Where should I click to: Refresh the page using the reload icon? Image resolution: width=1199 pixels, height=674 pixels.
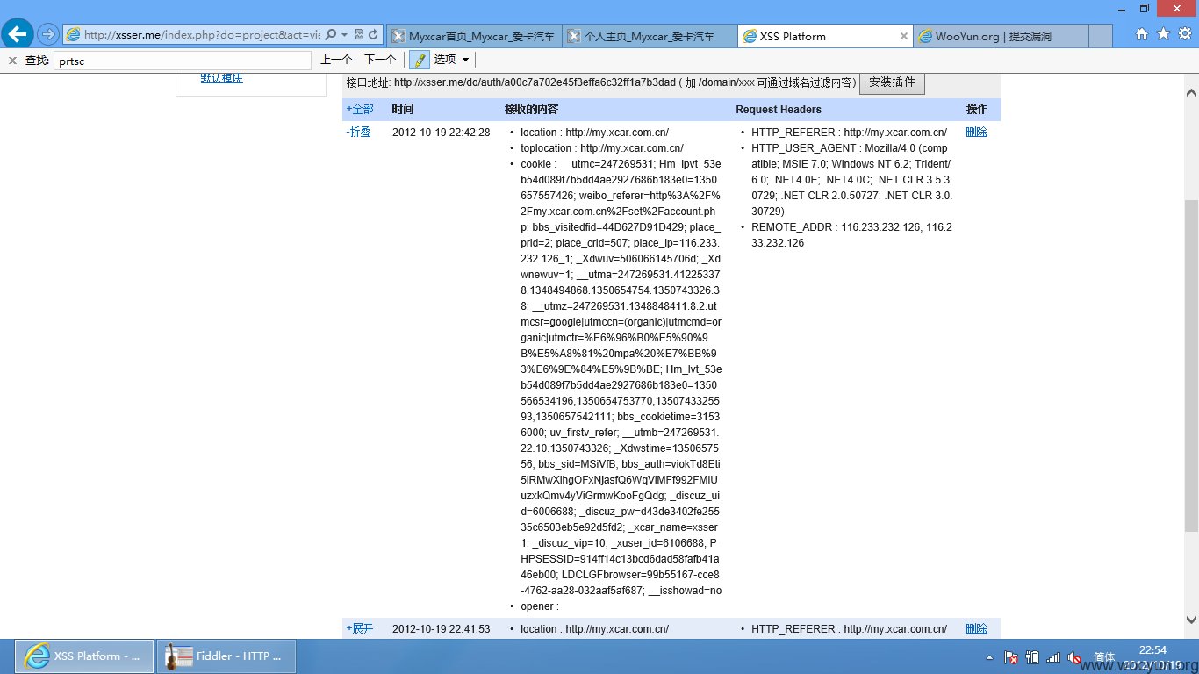[x=373, y=35]
